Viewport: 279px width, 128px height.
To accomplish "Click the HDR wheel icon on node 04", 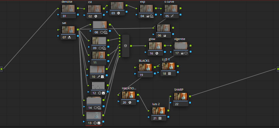I will pos(152,16).
